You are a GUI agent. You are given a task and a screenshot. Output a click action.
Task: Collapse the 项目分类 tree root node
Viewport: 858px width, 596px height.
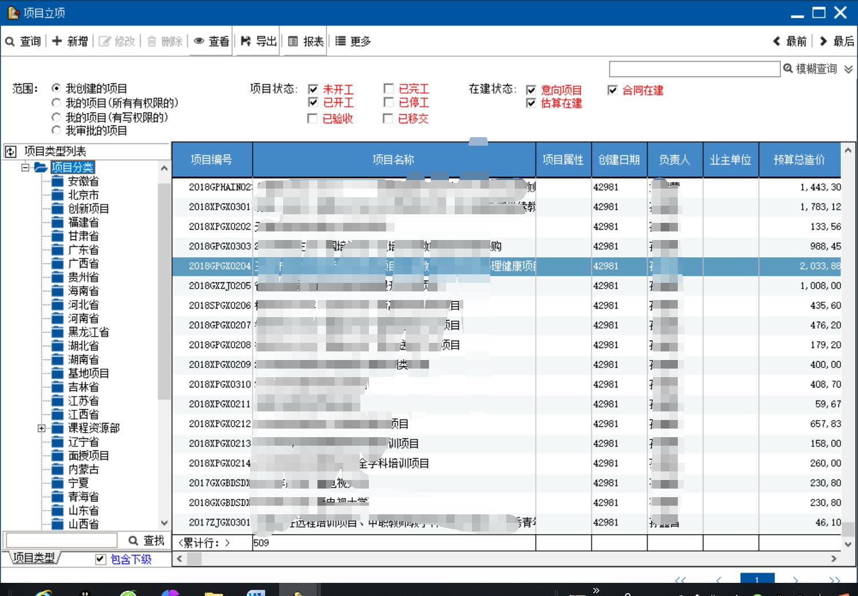25,167
